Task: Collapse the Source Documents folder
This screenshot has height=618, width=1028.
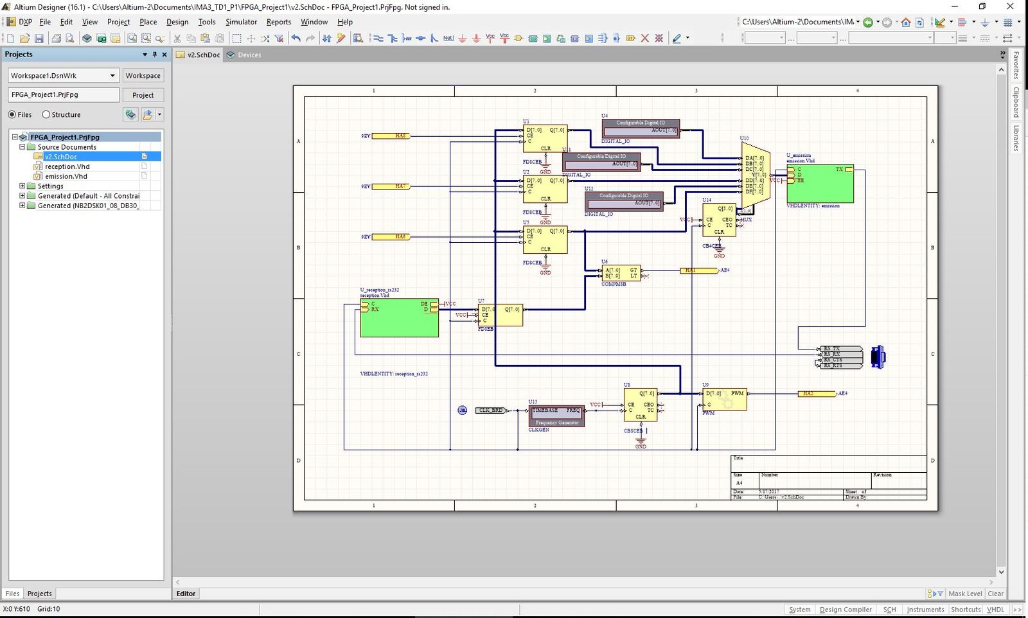Action: click(22, 147)
